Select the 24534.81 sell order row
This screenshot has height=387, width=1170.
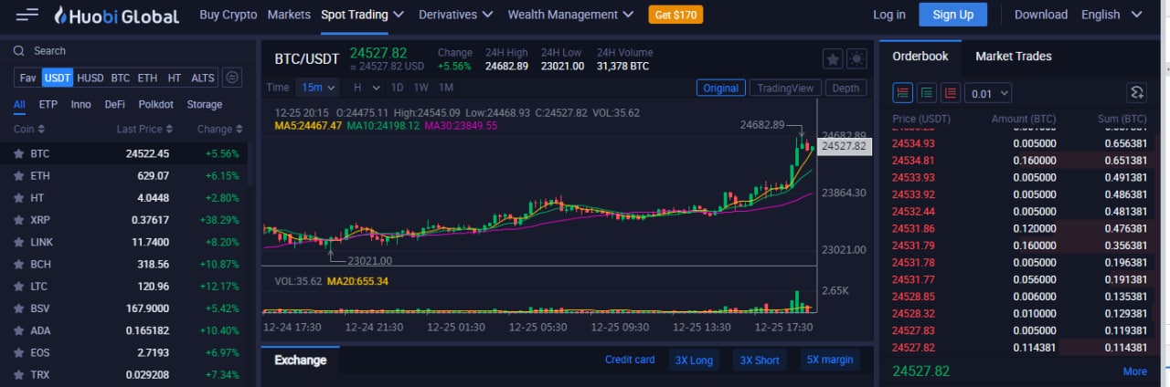click(1019, 161)
